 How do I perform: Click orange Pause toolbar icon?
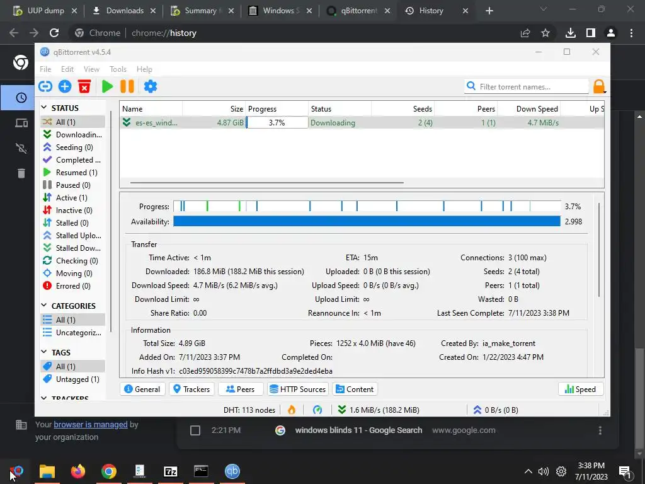[x=127, y=86]
